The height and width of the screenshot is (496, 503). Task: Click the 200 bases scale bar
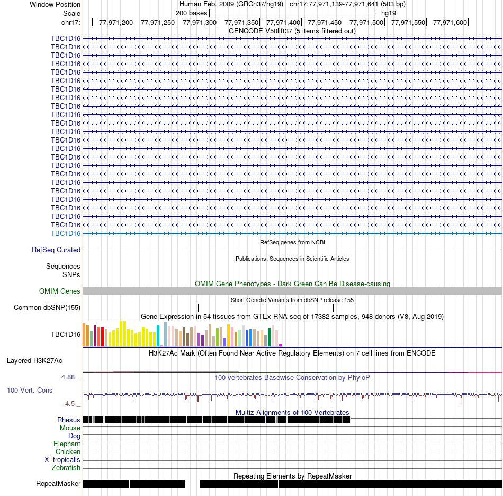tap(293, 13)
